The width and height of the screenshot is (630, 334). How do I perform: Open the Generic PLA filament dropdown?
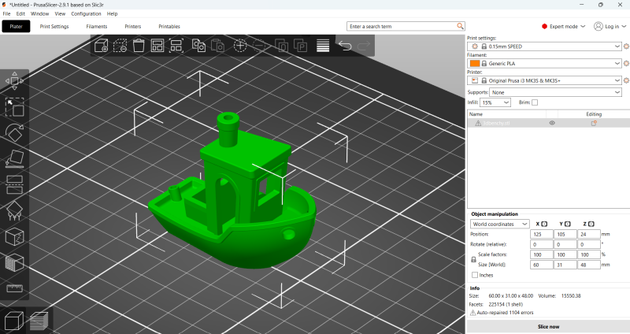click(x=544, y=64)
